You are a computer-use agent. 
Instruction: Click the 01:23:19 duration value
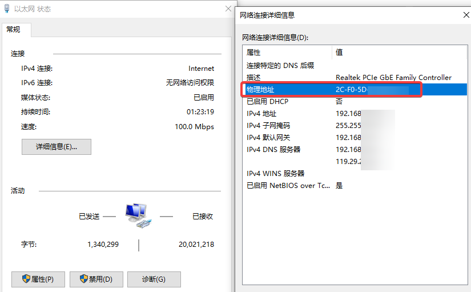200,112
